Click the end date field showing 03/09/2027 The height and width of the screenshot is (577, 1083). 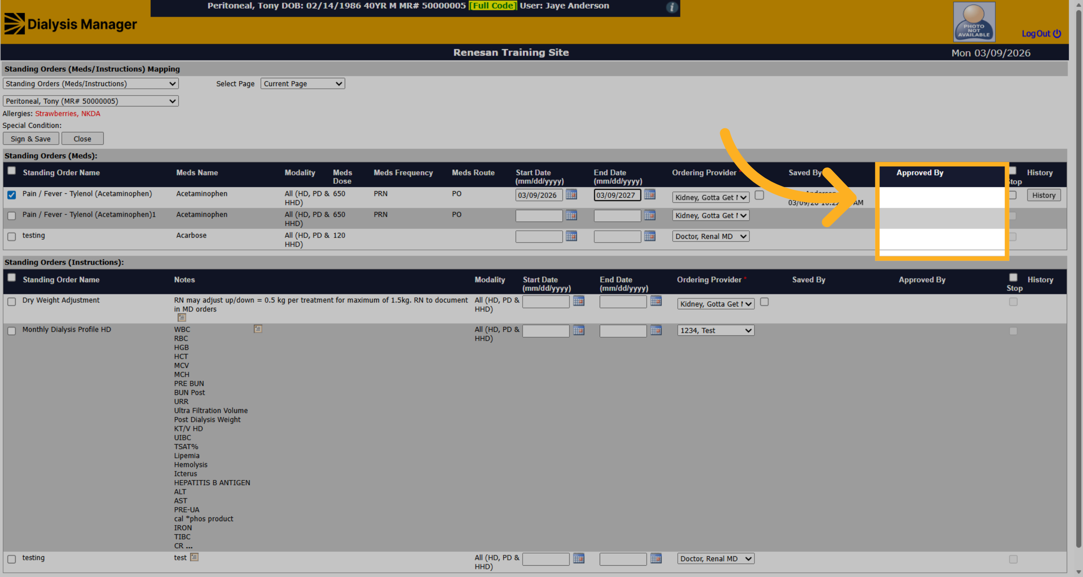pyautogui.click(x=617, y=195)
